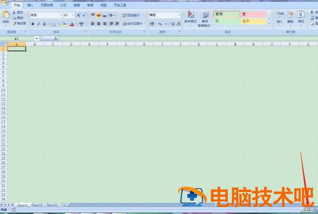Toggle Bold formatting
318x214 pixels.
point(32,24)
